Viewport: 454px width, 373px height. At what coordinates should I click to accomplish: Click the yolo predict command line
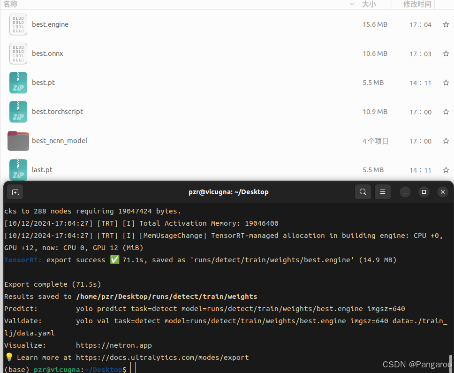point(240,309)
